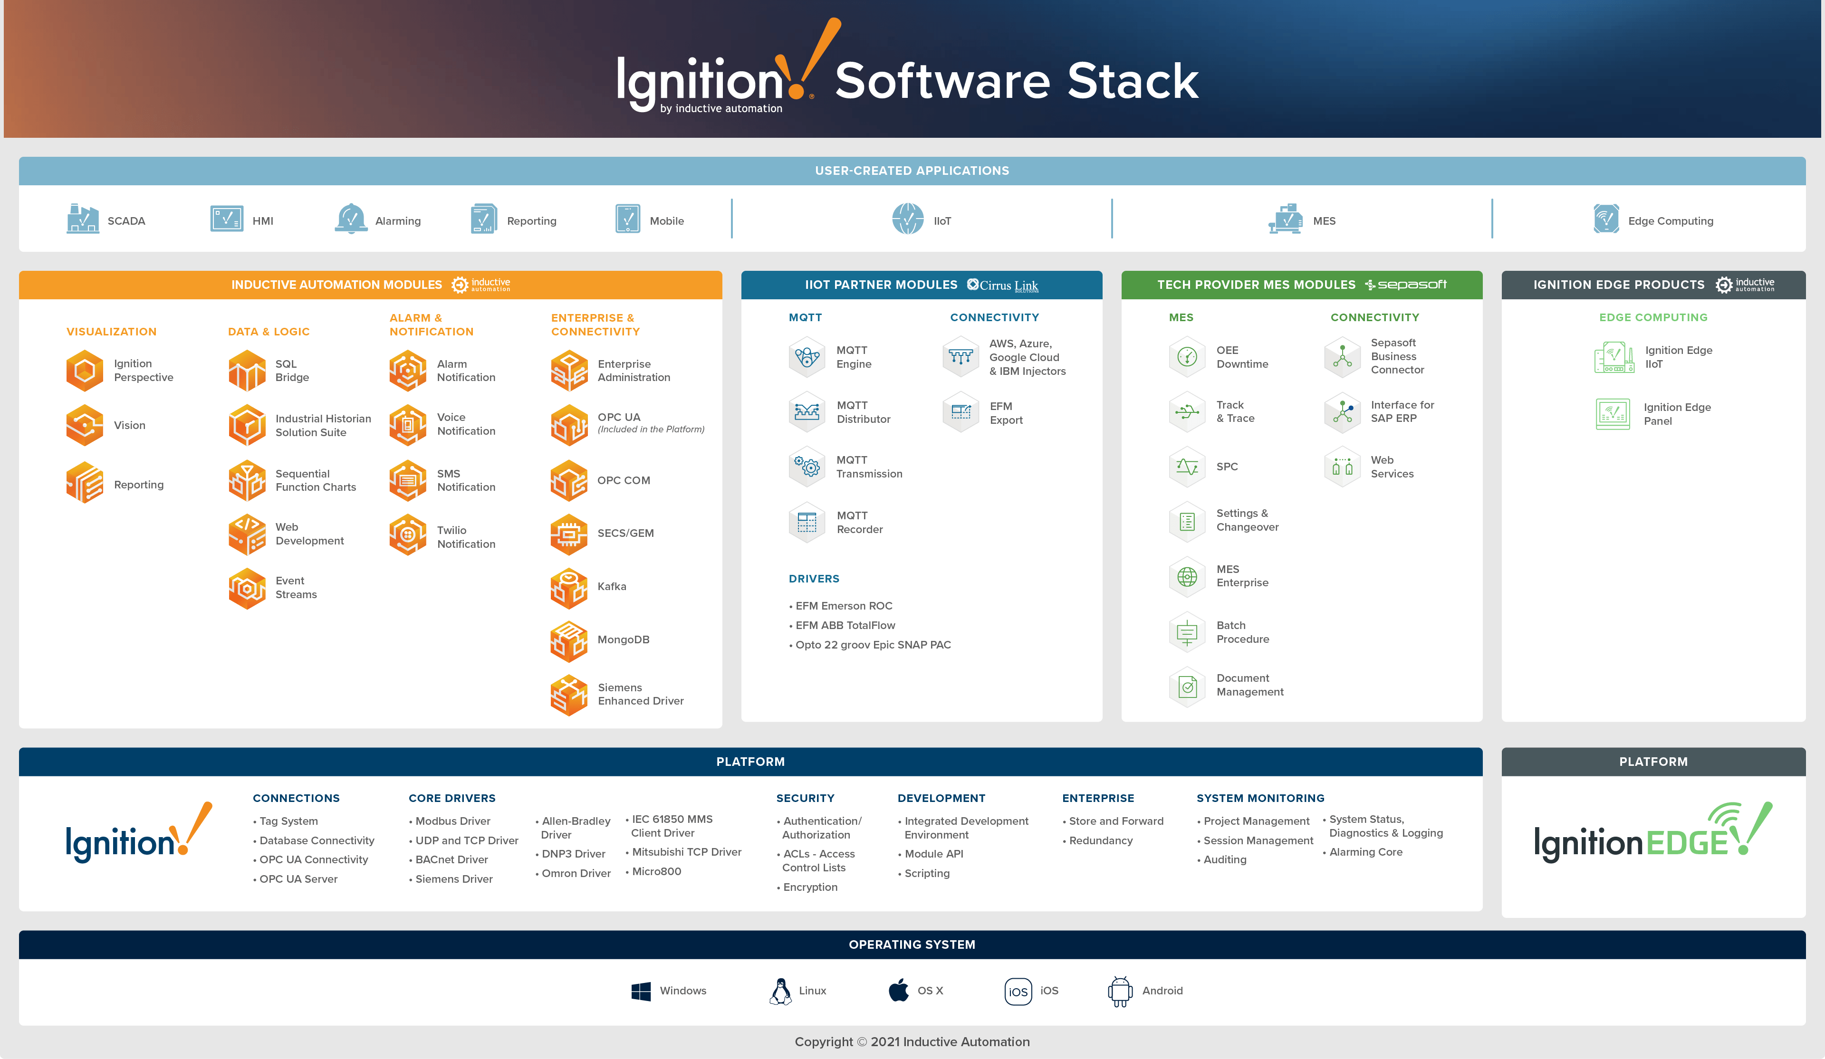Click the User-Created Applications header
This screenshot has height=1059, width=1825.
(x=912, y=171)
